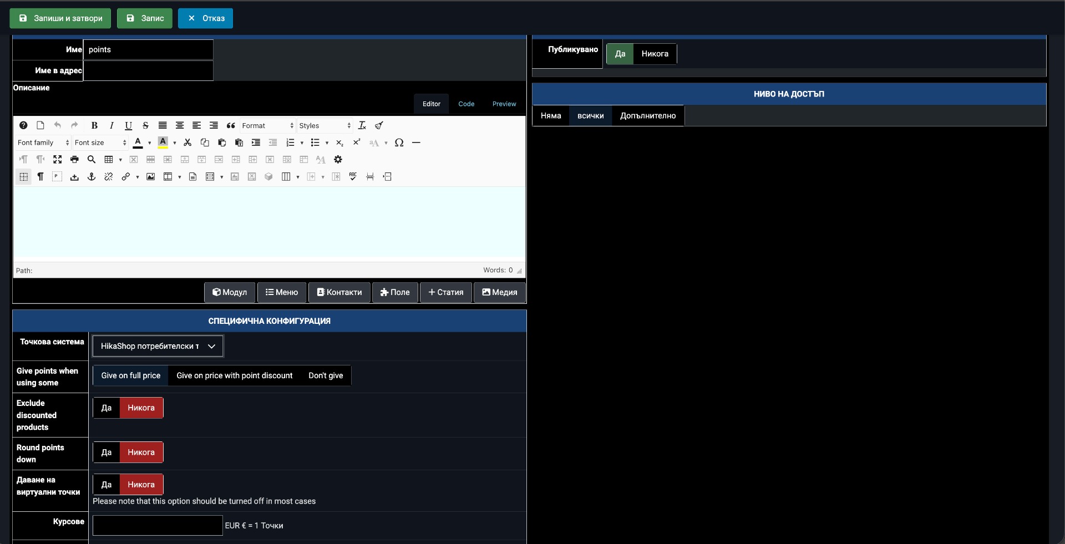Expand the bullet list options arrow
The height and width of the screenshot is (544, 1065).
click(327, 143)
